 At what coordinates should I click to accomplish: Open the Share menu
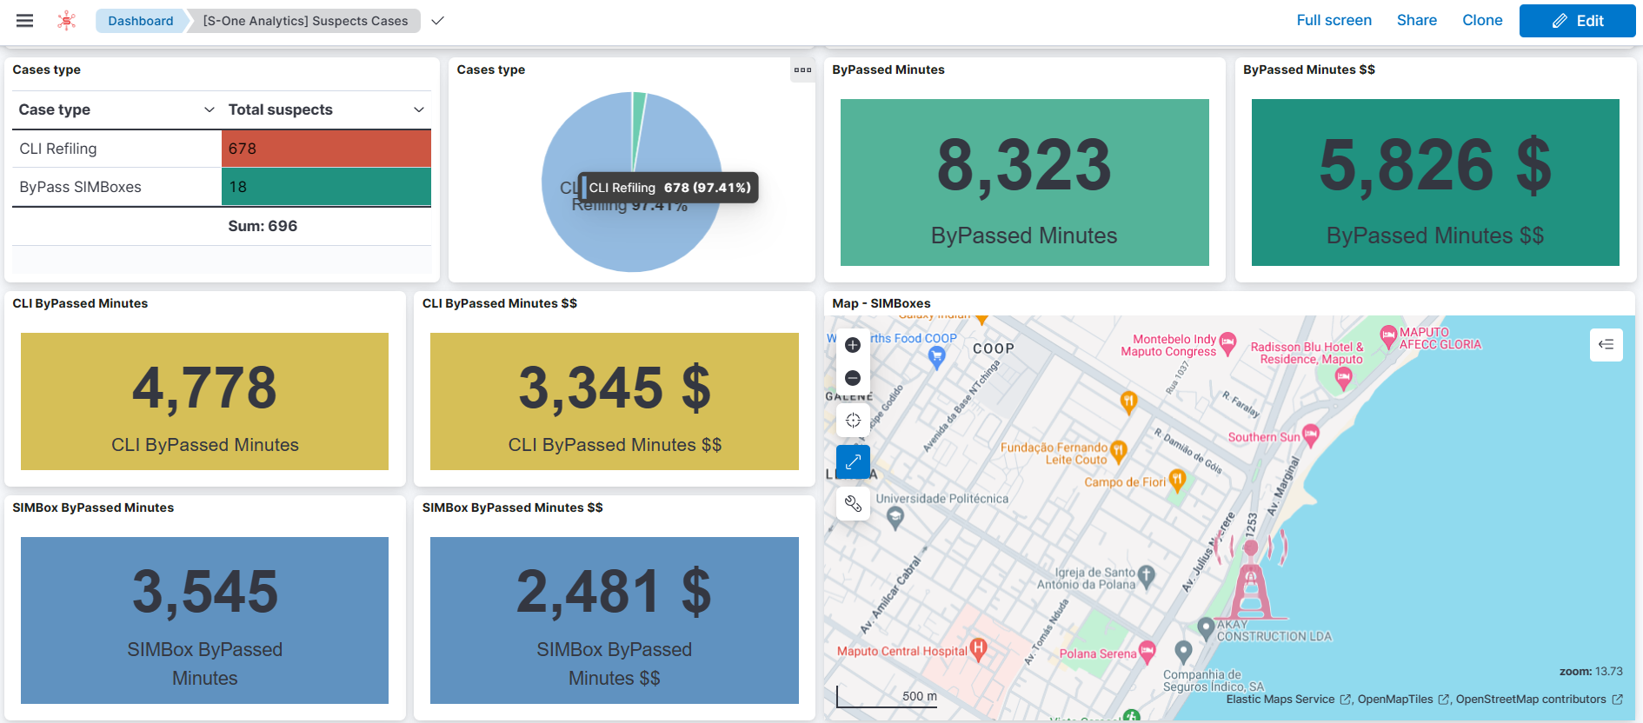(1416, 20)
